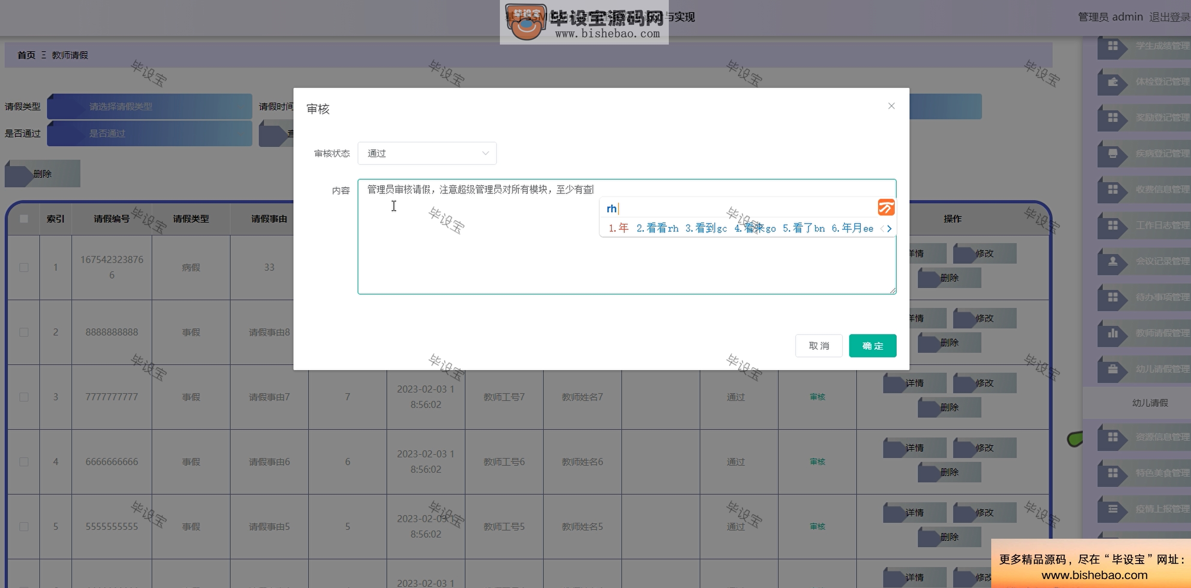This screenshot has height=588, width=1191.
Task: Click 请假编号 cell 1675423238766
Action: [112, 267]
